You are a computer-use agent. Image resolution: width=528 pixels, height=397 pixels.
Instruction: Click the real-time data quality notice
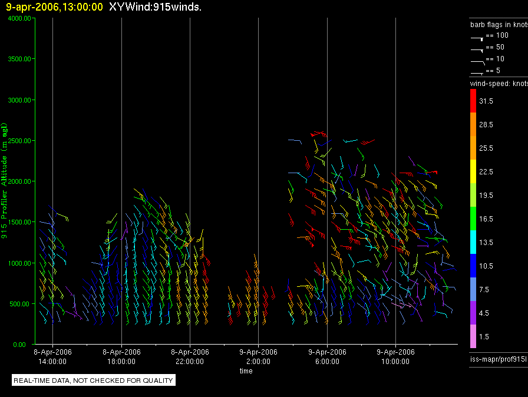(93, 380)
